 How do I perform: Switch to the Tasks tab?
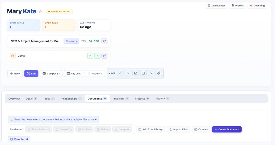pyautogui.click(x=49, y=99)
